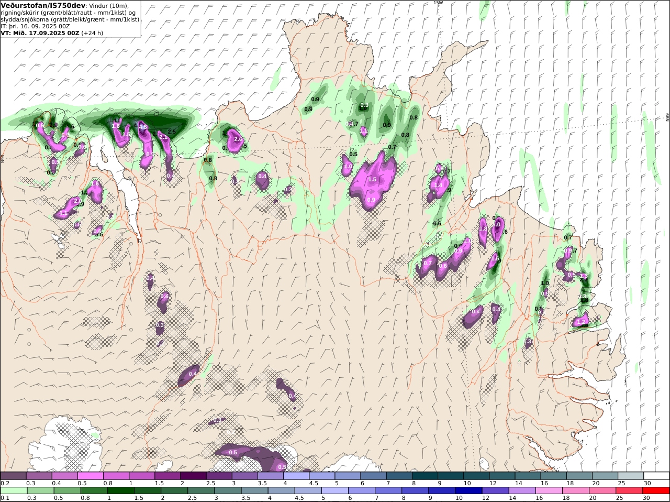Viewport: 670px width, 502px height.
Task: Click the 1.4 precipitation value on the map
Action: pyautogui.click(x=439, y=185)
